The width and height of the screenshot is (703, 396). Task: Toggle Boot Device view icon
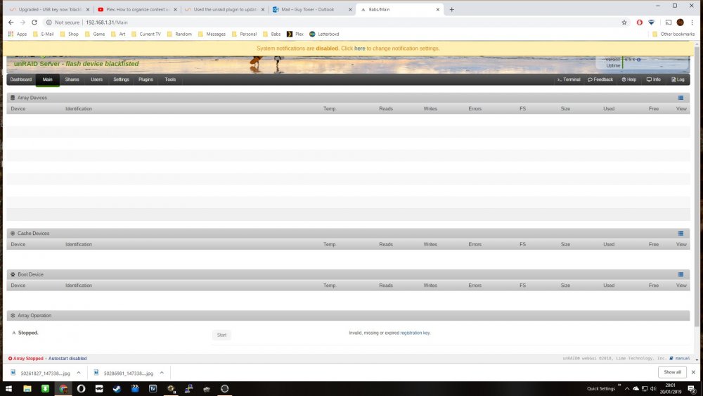(x=681, y=274)
